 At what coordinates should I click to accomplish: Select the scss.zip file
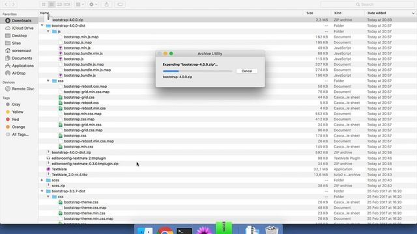[x=58, y=186]
